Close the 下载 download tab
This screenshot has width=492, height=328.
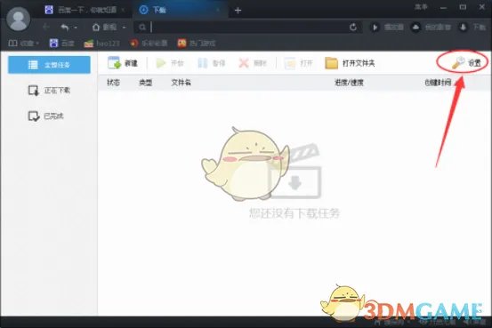pos(218,10)
